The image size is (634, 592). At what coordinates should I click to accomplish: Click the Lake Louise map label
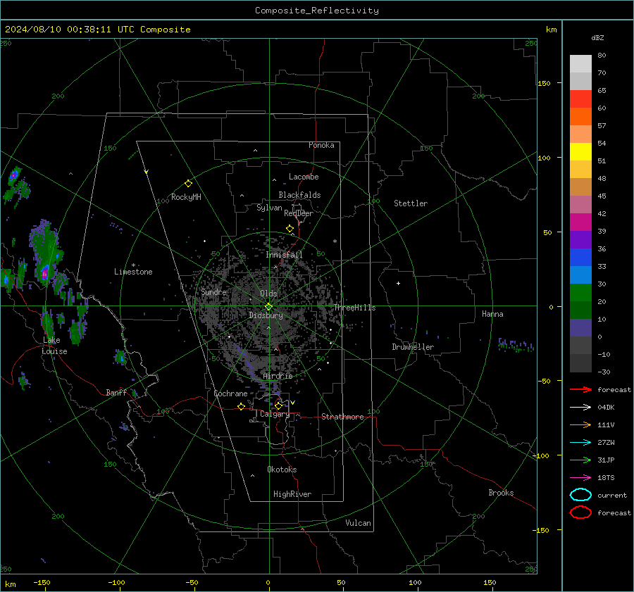pyautogui.click(x=54, y=346)
